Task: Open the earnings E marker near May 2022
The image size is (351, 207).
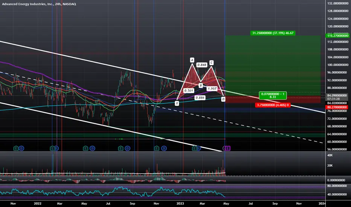Action: pyautogui.click(x=85, y=148)
